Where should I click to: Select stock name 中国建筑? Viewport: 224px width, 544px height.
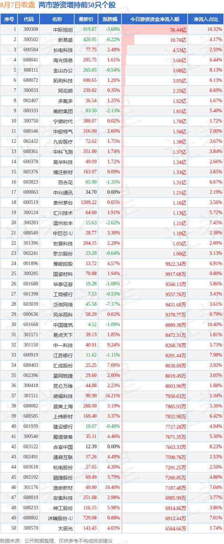63,325
